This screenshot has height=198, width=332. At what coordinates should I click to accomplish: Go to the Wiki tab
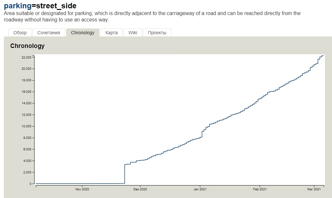pyautogui.click(x=133, y=33)
